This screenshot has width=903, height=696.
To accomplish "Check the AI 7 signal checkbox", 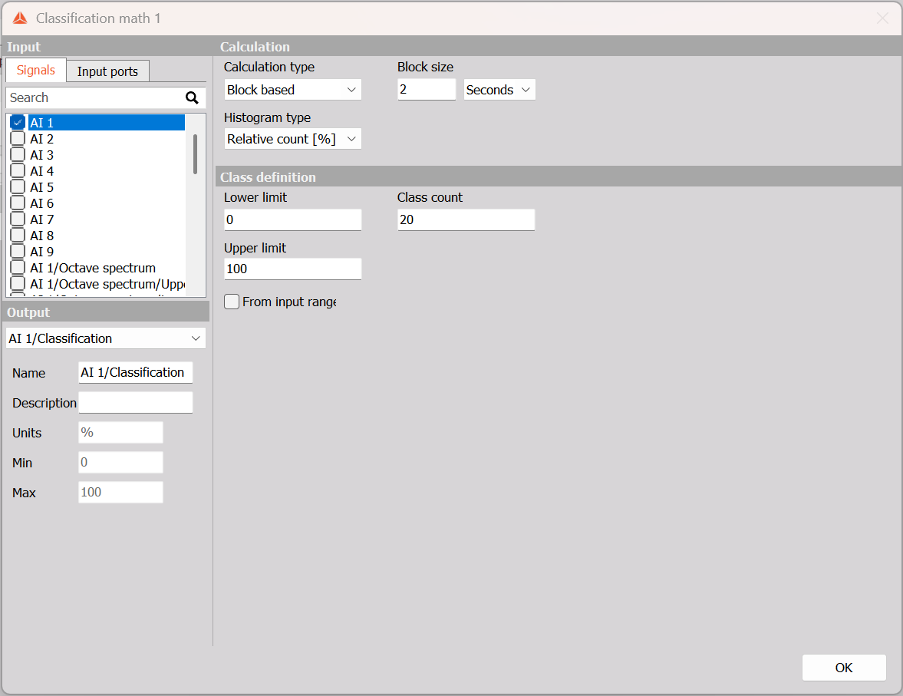I will [18, 219].
